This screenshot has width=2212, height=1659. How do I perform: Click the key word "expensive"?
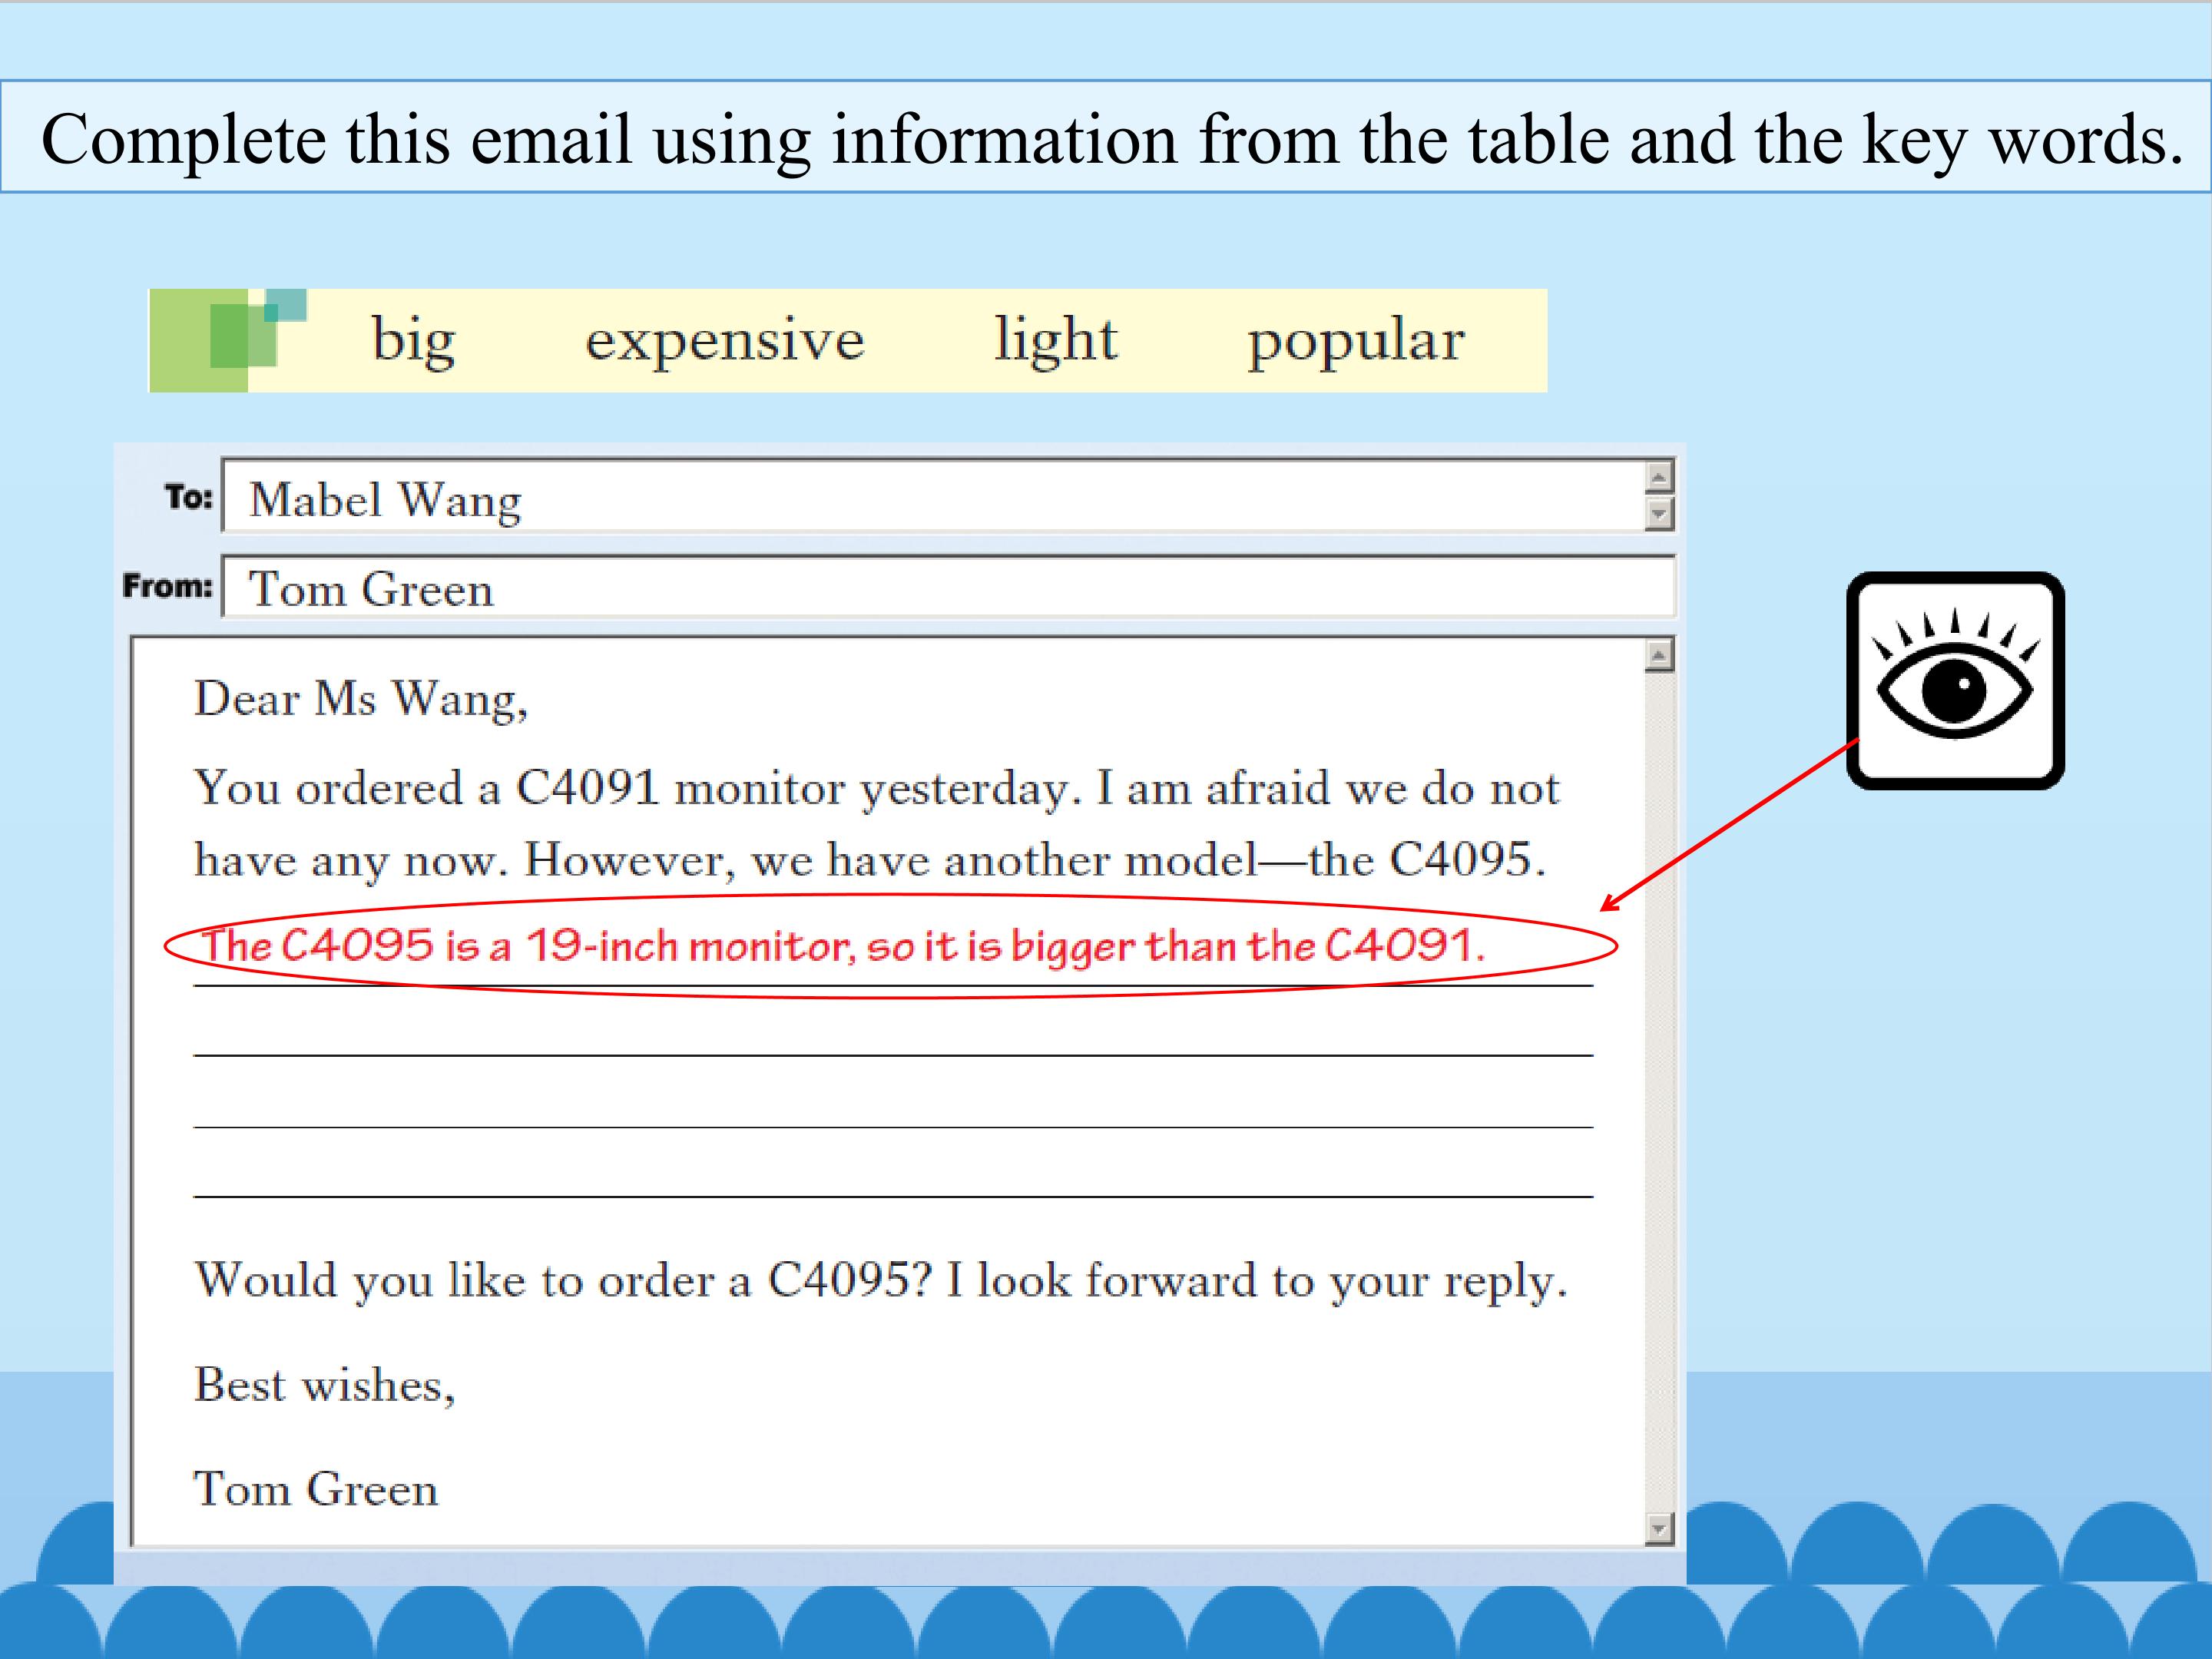(724, 341)
